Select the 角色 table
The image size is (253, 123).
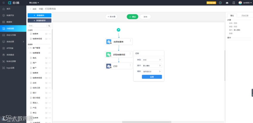coord(34,58)
